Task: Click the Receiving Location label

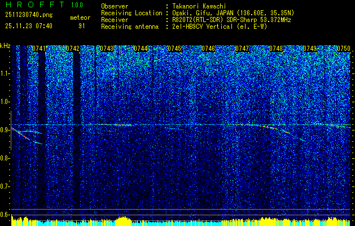Action: 132,13
